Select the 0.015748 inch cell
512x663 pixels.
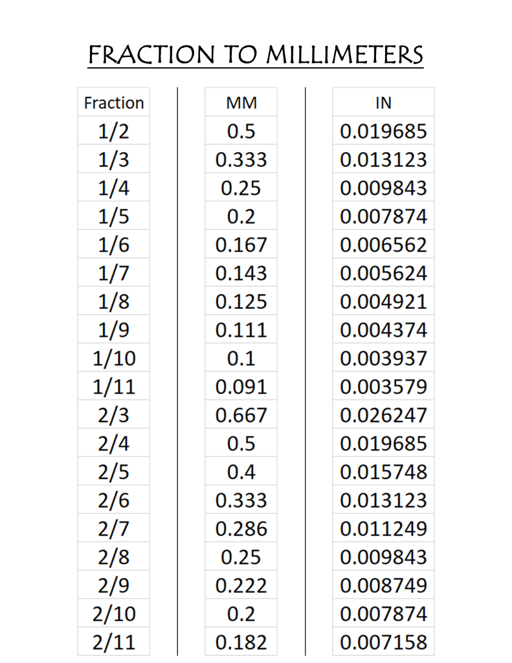click(383, 471)
